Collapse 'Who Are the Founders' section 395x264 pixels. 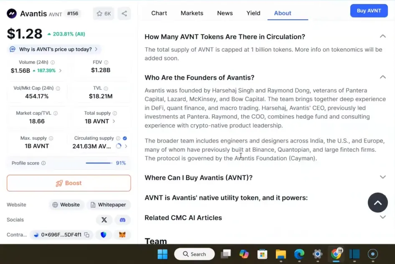click(x=382, y=77)
